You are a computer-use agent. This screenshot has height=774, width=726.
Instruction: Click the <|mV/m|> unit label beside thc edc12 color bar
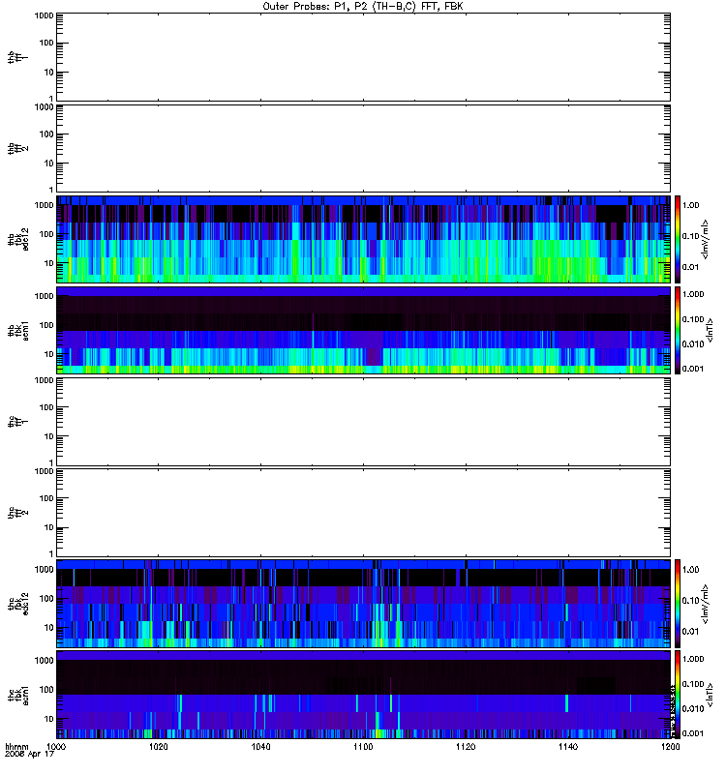pyautogui.click(x=705, y=603)
